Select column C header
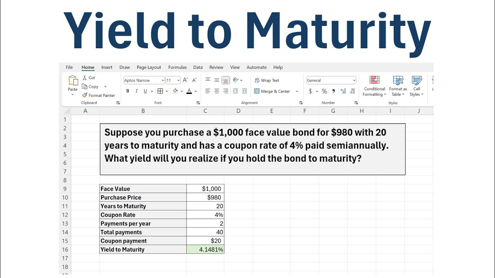Viewport: 495px width, 278px height. click(x=205, y=111)
